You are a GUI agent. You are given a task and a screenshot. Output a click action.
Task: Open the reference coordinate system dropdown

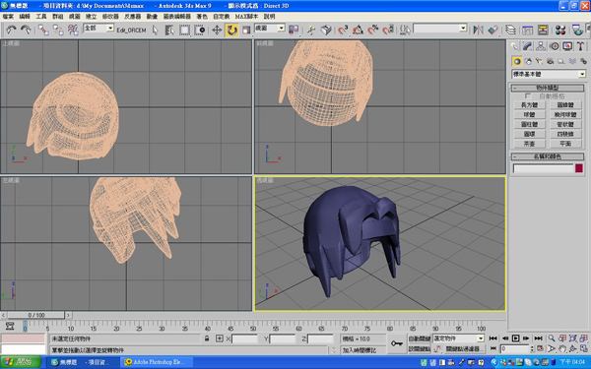(x=270, y=28)
